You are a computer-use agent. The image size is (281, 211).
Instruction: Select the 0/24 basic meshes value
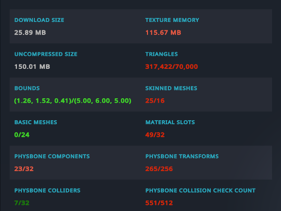pyautogui.click(x=22, y=135)
